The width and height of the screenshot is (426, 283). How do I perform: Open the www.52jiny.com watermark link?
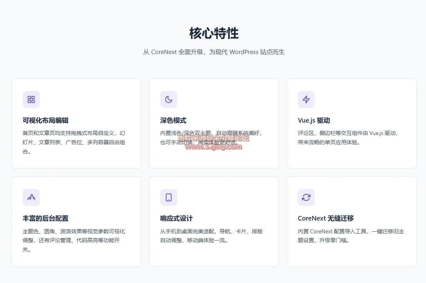coord(213,147)
